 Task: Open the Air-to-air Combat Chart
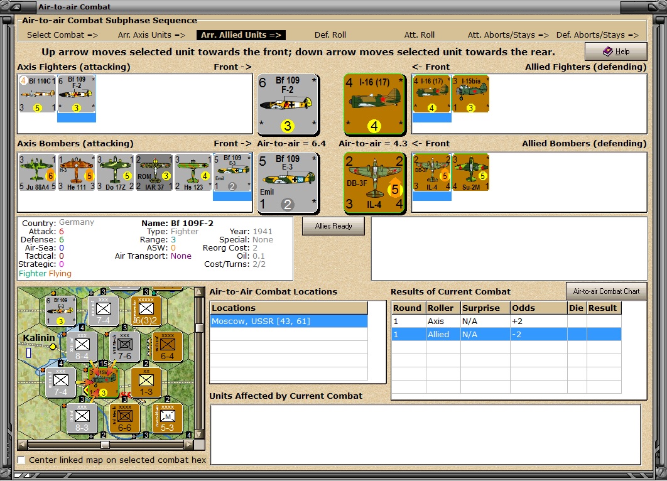(606, 291)
